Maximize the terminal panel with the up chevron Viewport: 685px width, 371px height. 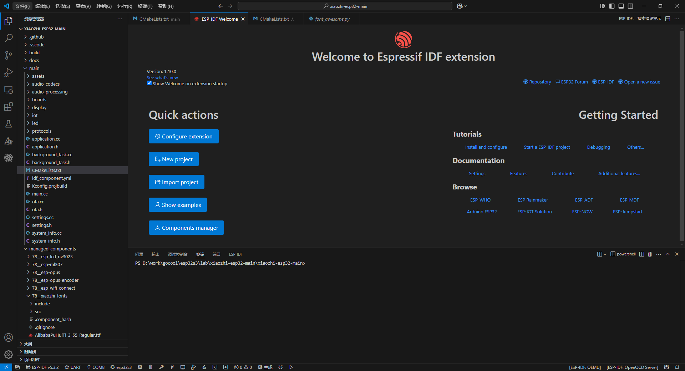[668, 254]
